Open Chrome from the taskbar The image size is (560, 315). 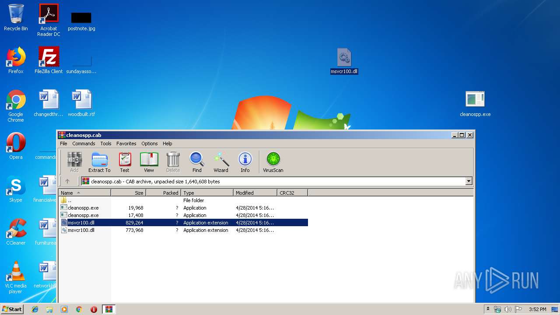click(79, 309)
